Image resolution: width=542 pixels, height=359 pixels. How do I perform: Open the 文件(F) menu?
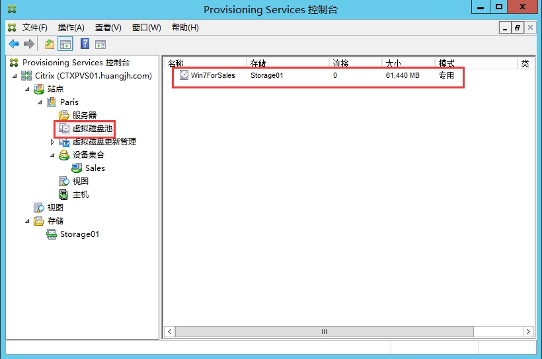(x=34, y=27)
